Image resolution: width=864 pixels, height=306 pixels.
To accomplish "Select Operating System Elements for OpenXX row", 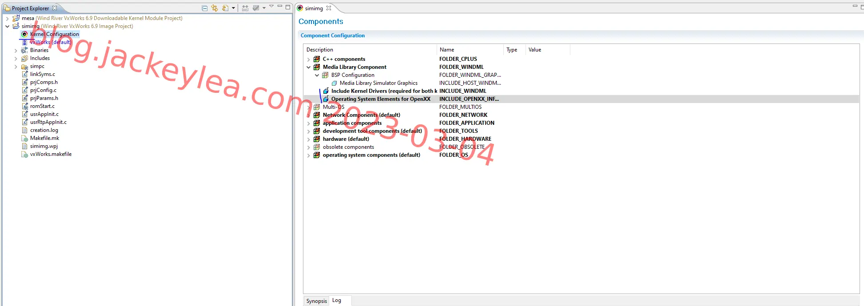I will [581, 99].
